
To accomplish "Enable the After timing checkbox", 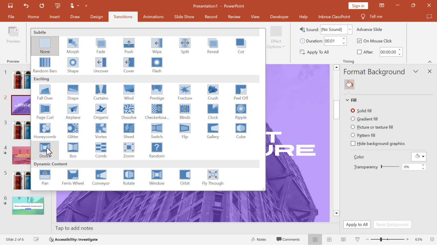I will point(359,52).
